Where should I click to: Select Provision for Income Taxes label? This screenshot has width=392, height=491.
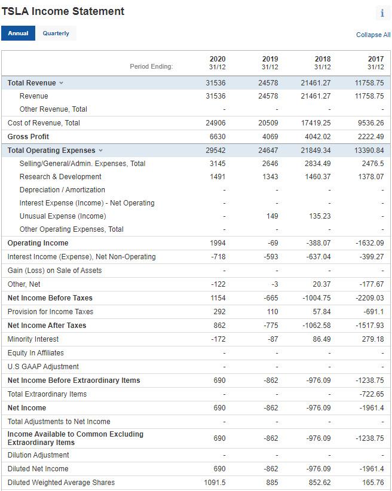(50, 312)
